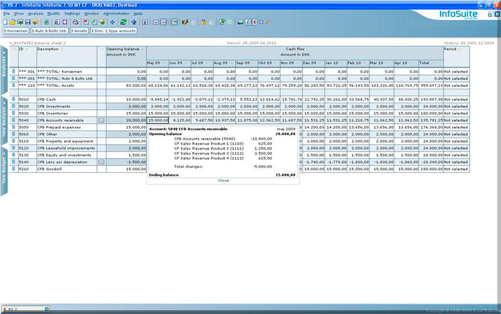Click the note icon on row 5140
The image size is (501, 314).
(101, 162)
